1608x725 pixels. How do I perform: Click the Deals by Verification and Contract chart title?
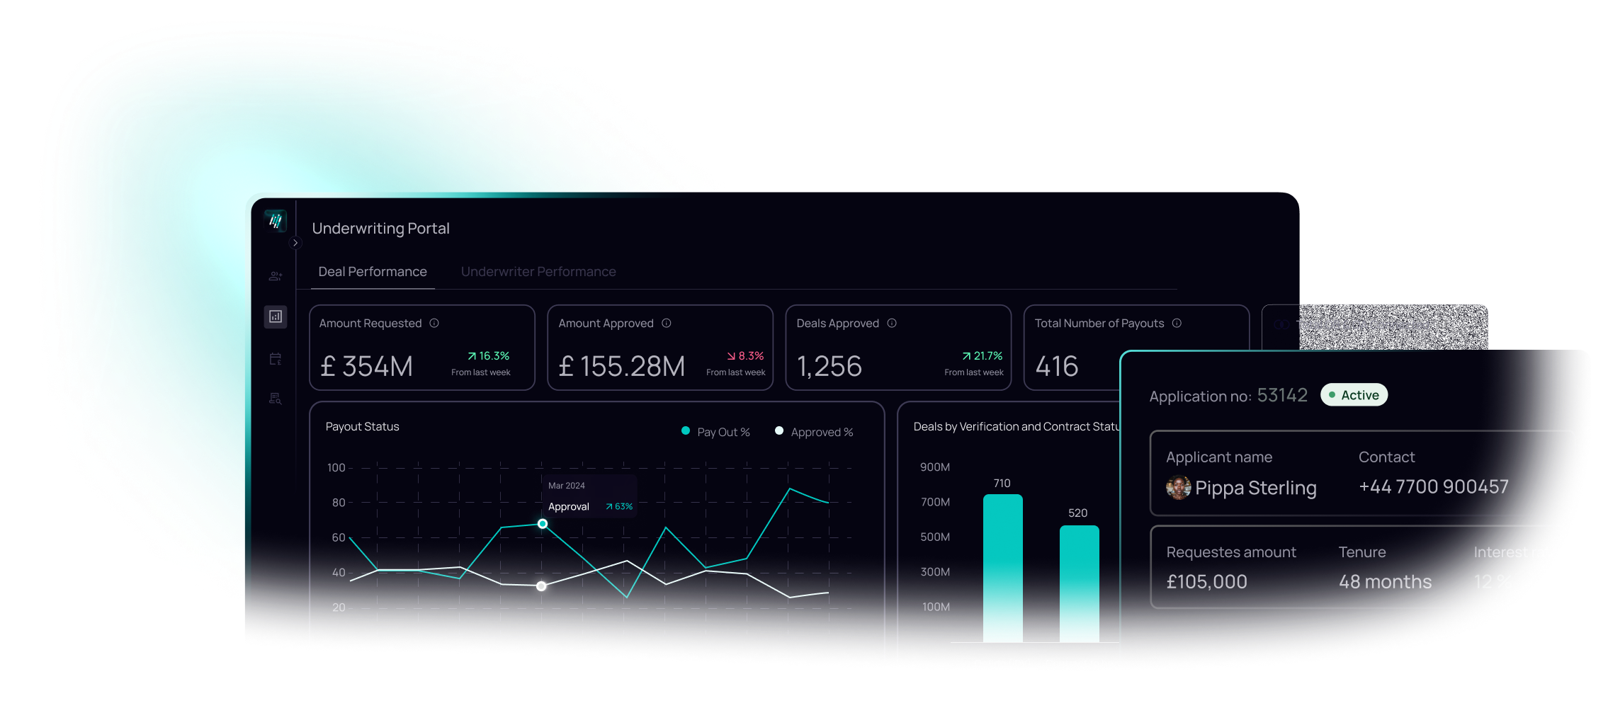pyautogui.click(x=1017, y=426)
